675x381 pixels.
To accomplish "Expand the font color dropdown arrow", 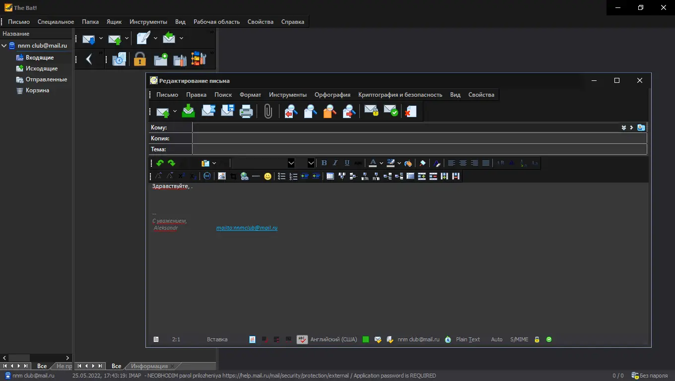I will (x=381, y=163).
